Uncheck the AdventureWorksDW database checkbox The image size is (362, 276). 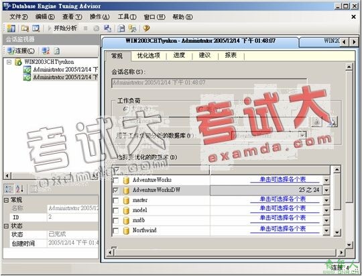(x=116, y=190)
